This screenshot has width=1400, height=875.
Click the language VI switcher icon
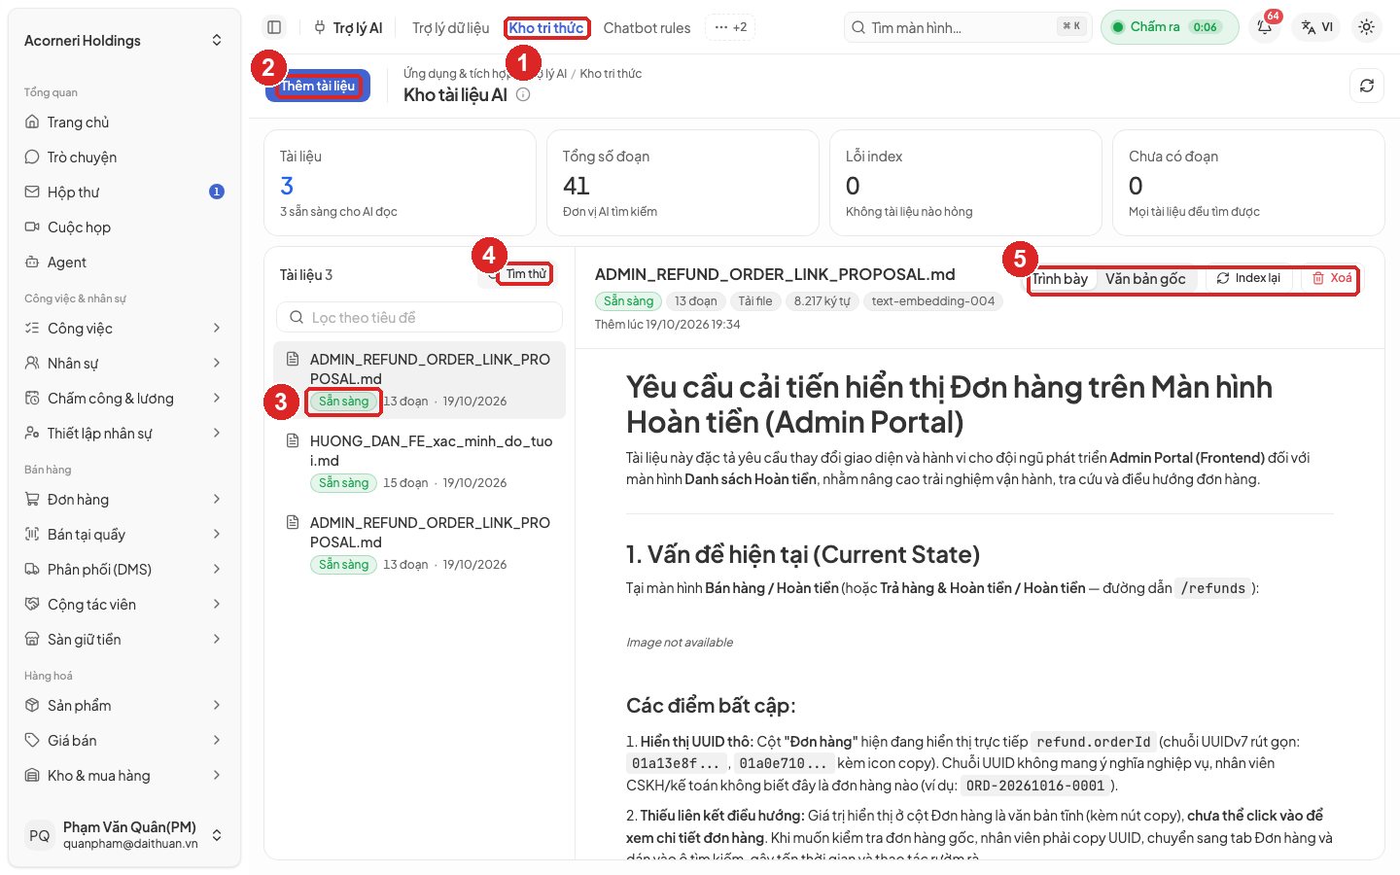click(1317, 27)
